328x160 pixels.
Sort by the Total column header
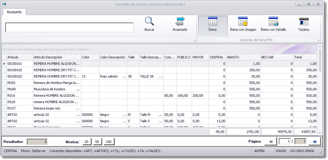pyautogui.click(x=305, y=57)
